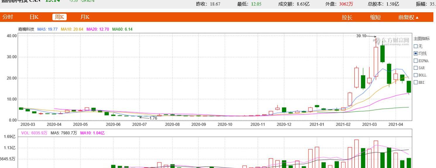
Task: Click the VOL: 6035.9万 volume legend
Action: click(x=35, y=133)
